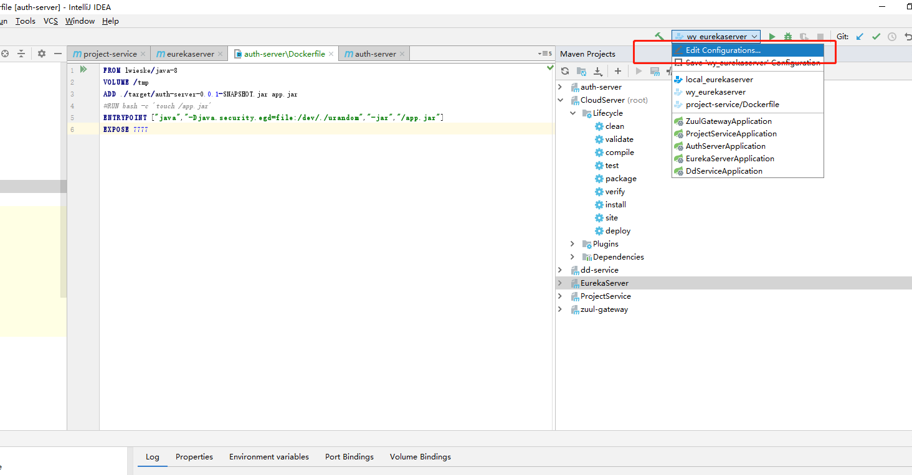This screenshot has height=475, width=912.
Task: Show hidden editor tabs list dropdown
Action: click(545, 54)
